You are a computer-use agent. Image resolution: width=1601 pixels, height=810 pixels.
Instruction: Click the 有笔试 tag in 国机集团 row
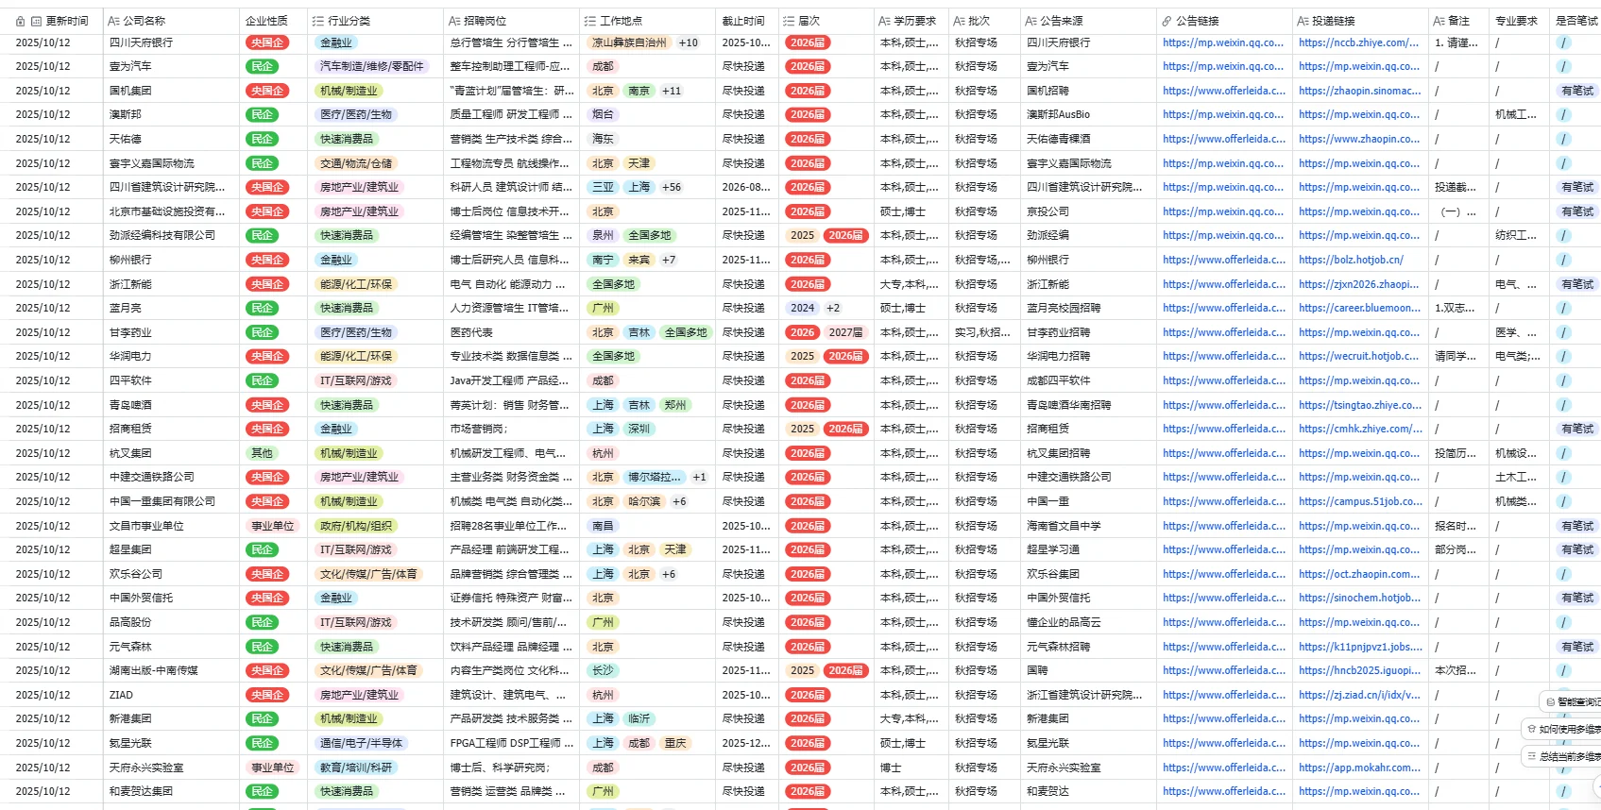(x=1576, y=91)
